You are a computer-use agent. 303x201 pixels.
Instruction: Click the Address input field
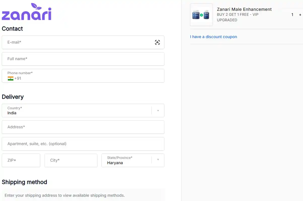pos(75,127)
